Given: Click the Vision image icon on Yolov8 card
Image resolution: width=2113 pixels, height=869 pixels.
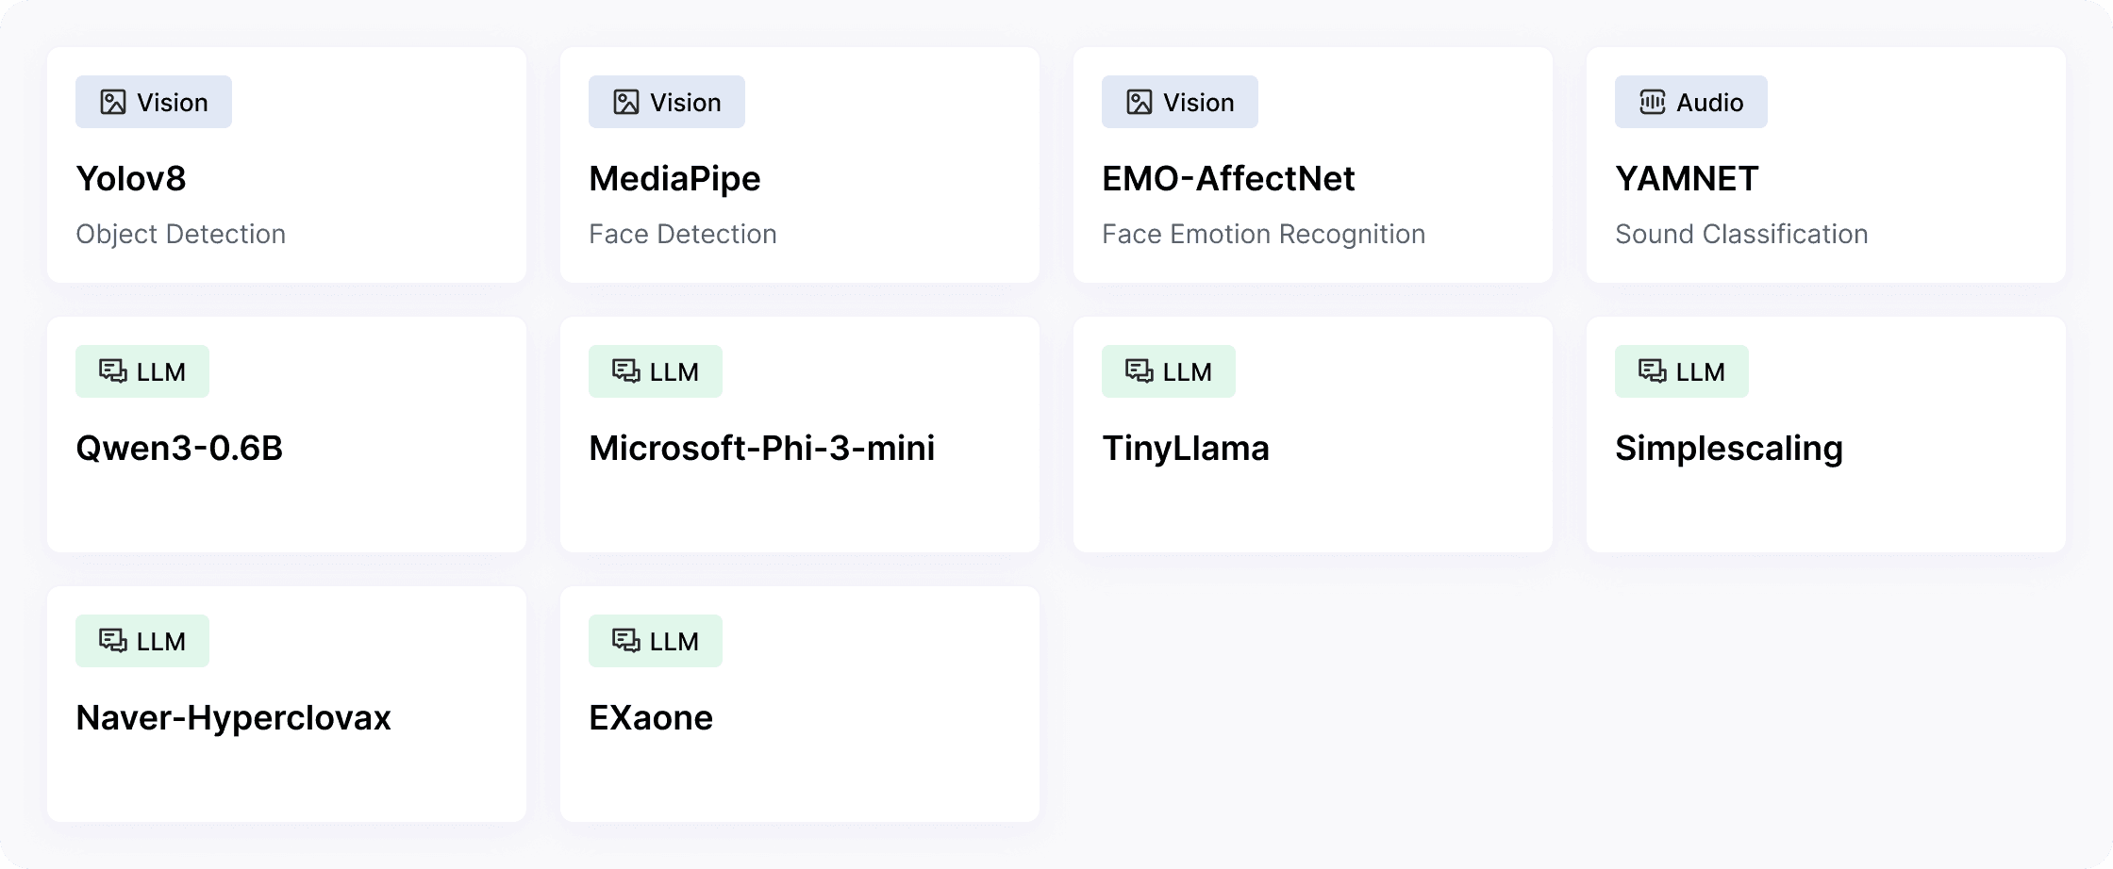Looking at the screenshot, I should click(x=113, y=102).
